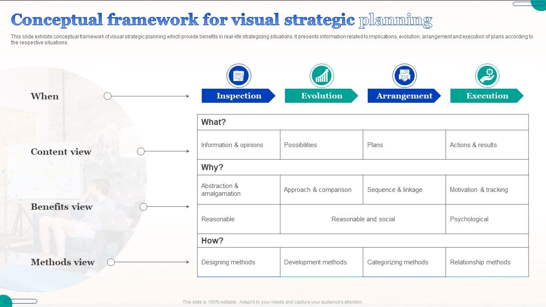The image size is (546, 307).
Task: Click the What? section header row
Action: click(363, 122)
